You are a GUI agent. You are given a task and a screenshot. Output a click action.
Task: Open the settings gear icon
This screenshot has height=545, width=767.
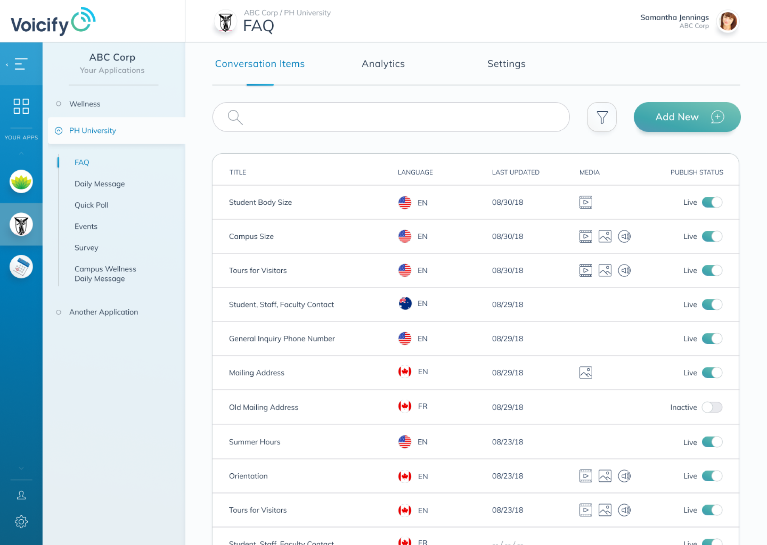(x=21, y=522)
